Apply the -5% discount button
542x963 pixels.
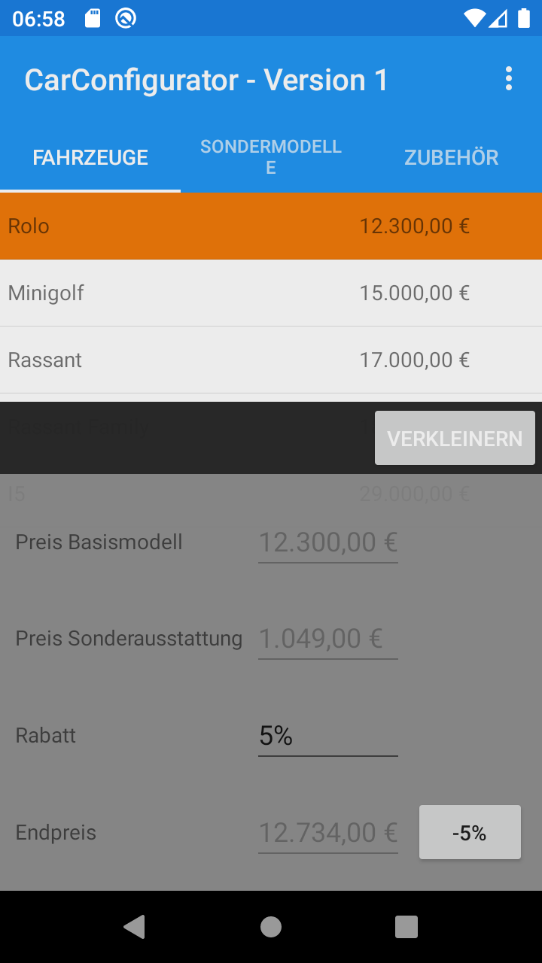coord(470,833)
